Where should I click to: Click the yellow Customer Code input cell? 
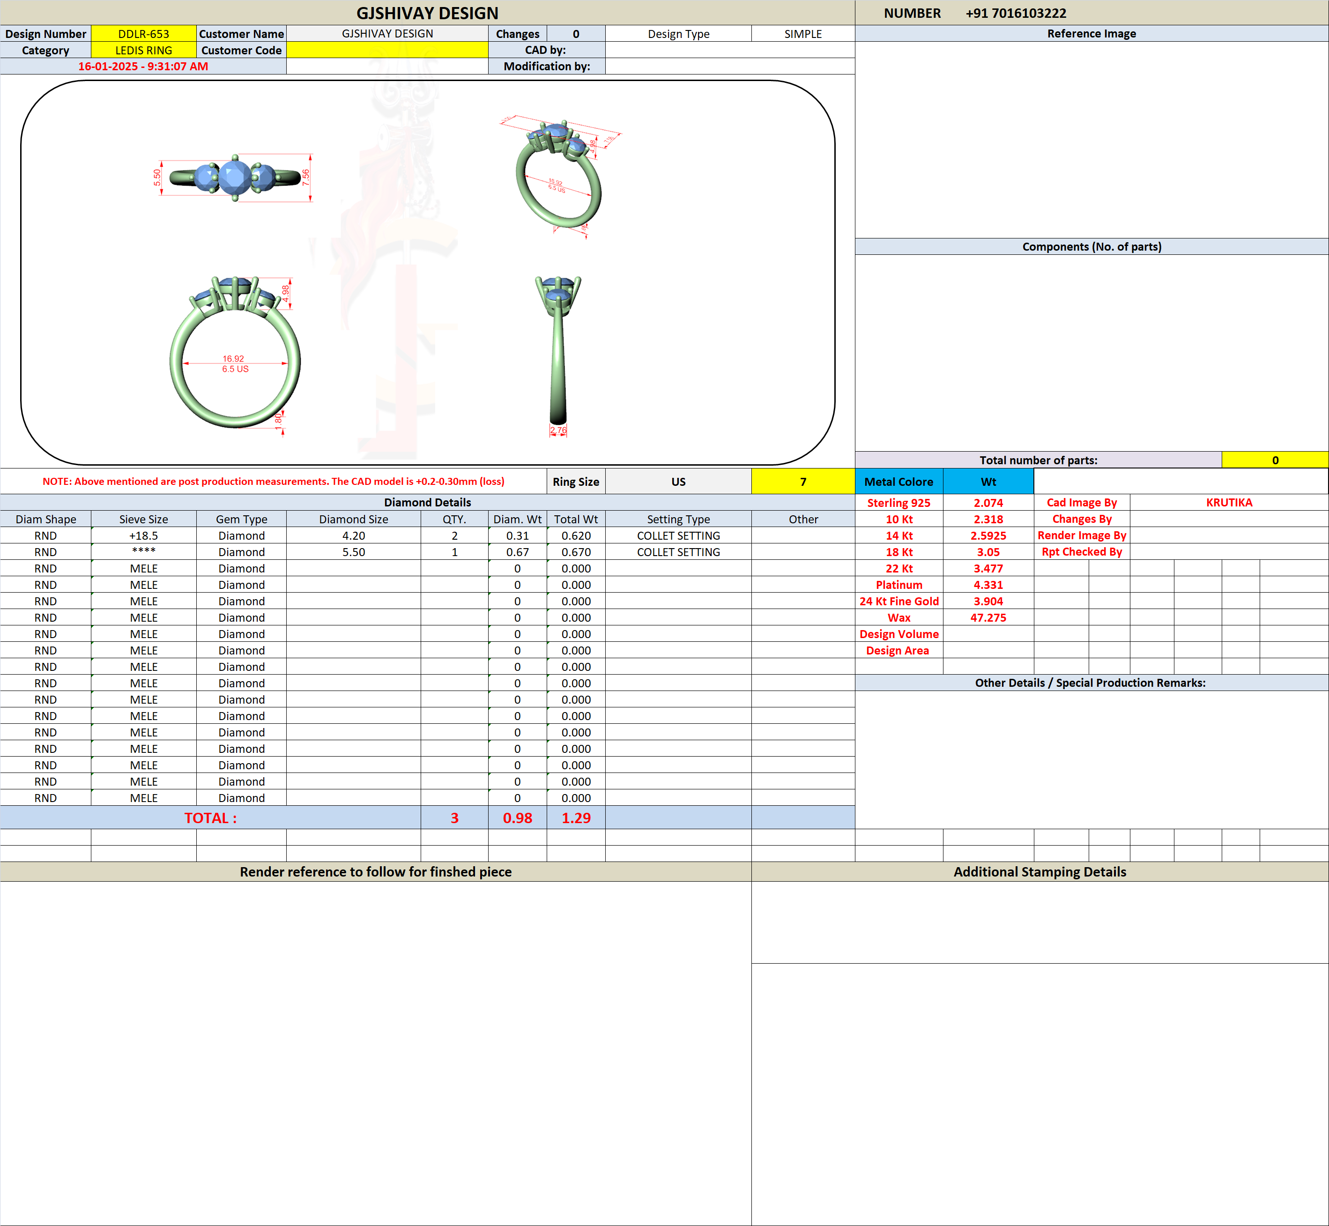coord(387,50)
